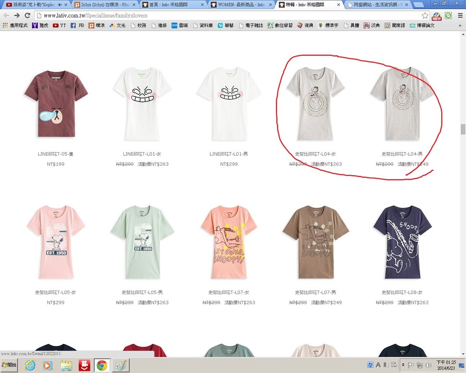Open product link 史努比印花T-L08-女
This screenshot has height=373, width=466.
402,292
